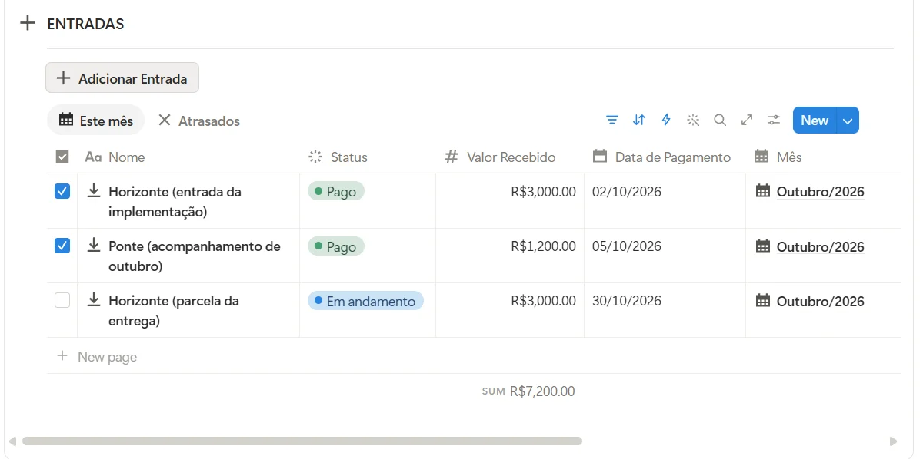The height and width of the screenshot is (459, 923).
Task: Check the Horizonte (parcela da entrega) checkbox
Action: 62,300
